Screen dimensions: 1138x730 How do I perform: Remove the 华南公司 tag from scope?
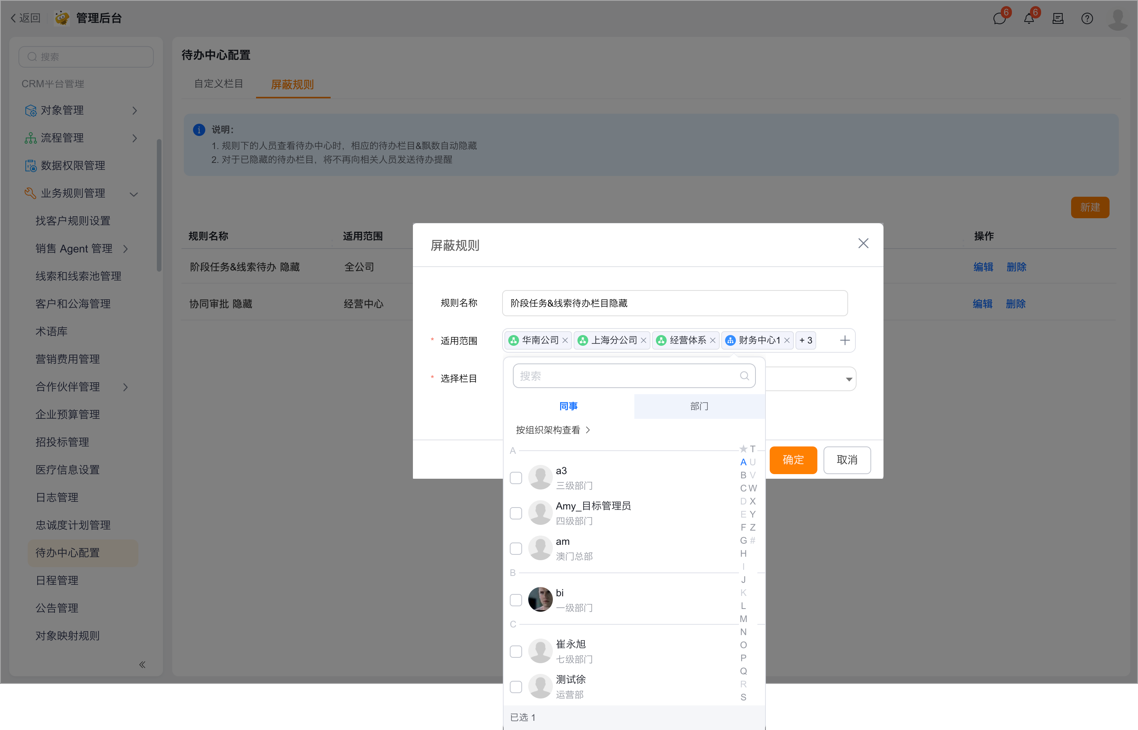tap(565, 340)
